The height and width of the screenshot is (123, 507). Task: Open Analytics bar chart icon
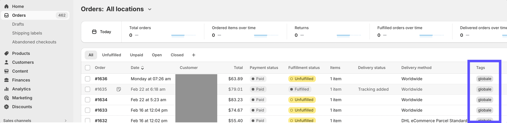click(x=6, y=89)
